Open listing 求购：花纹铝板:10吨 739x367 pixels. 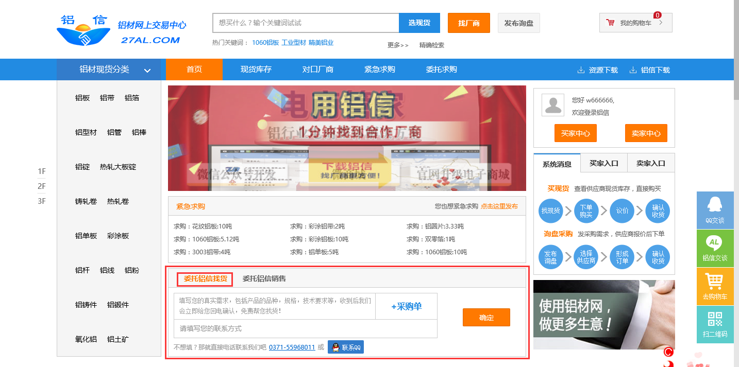click(203, 226)
